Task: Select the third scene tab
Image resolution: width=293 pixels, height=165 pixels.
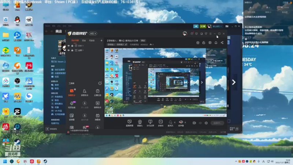Action: 92,40
